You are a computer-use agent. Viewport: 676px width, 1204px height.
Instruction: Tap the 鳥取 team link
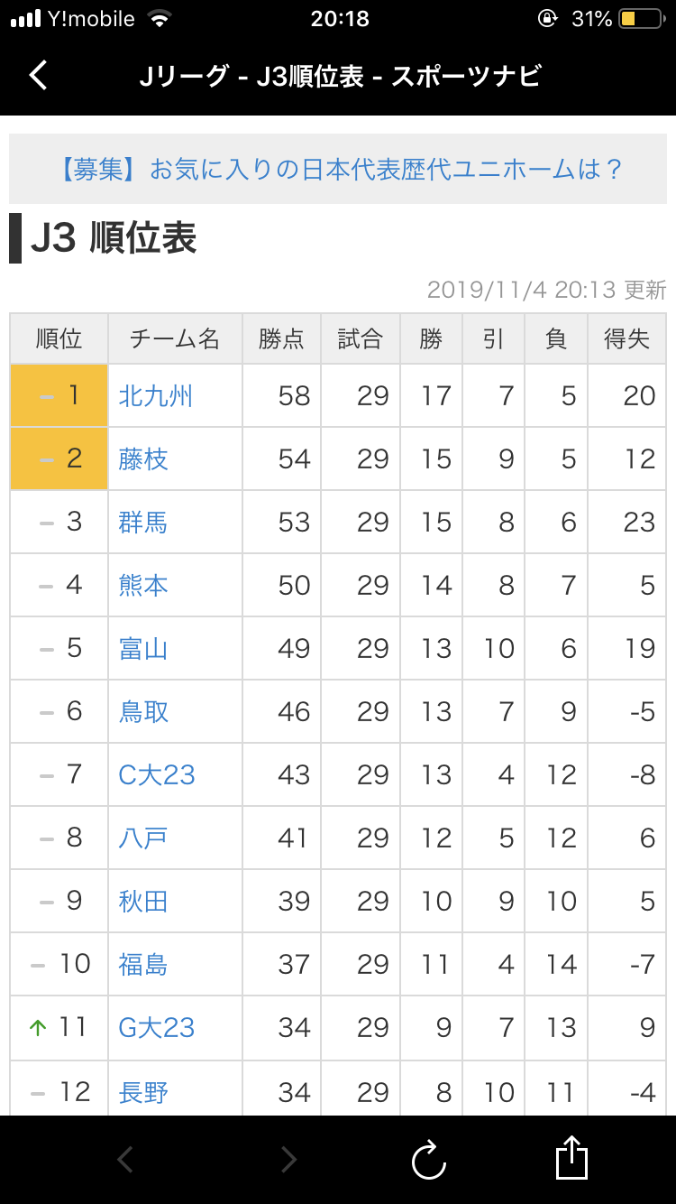pyautogui.click(x=143, y=712)
